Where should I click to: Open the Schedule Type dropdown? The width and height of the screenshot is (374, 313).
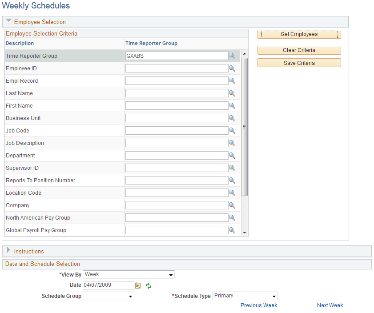point(245,296)
